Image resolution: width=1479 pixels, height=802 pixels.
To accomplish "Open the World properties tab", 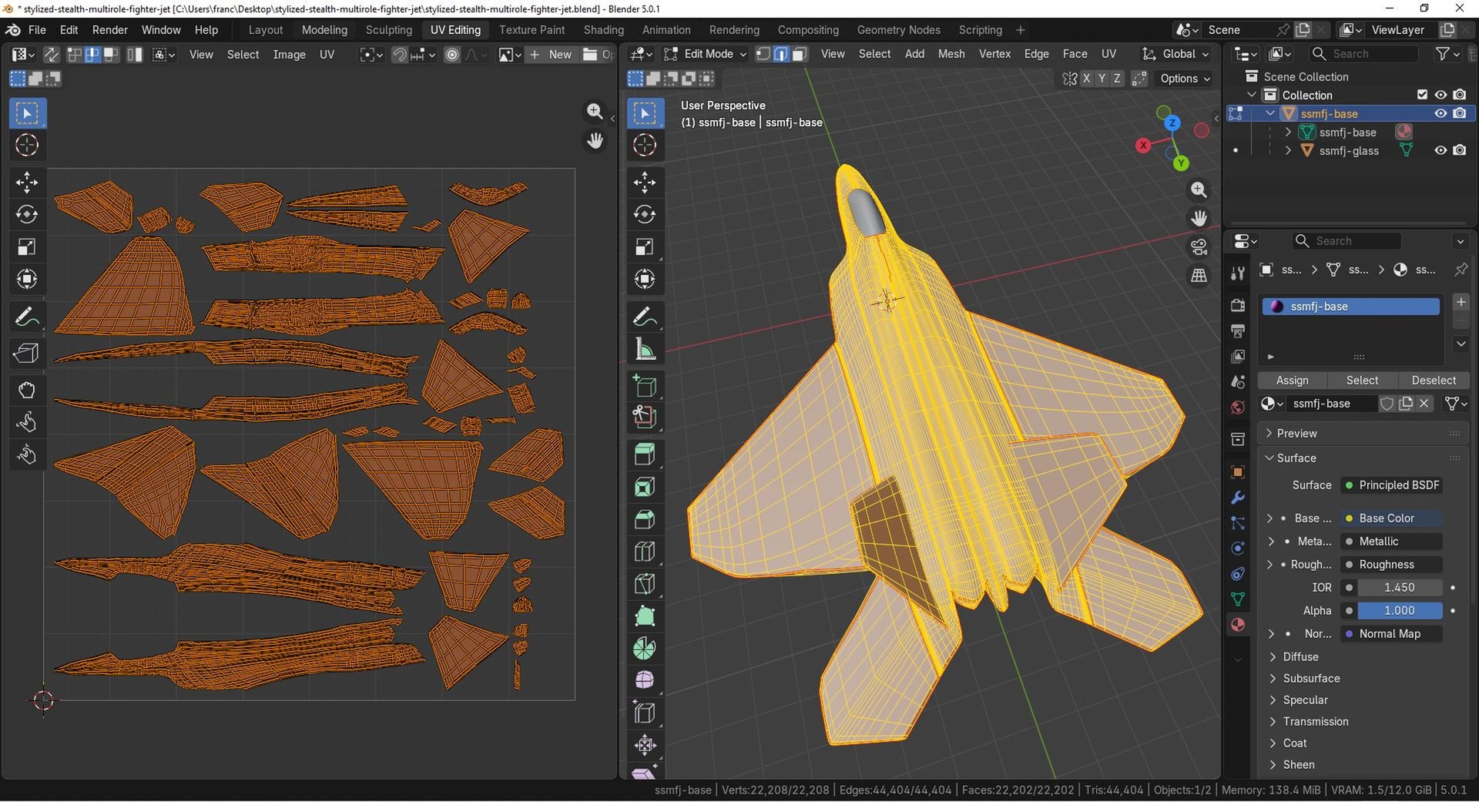I will pyautogui.click(x=1238, y=408).
